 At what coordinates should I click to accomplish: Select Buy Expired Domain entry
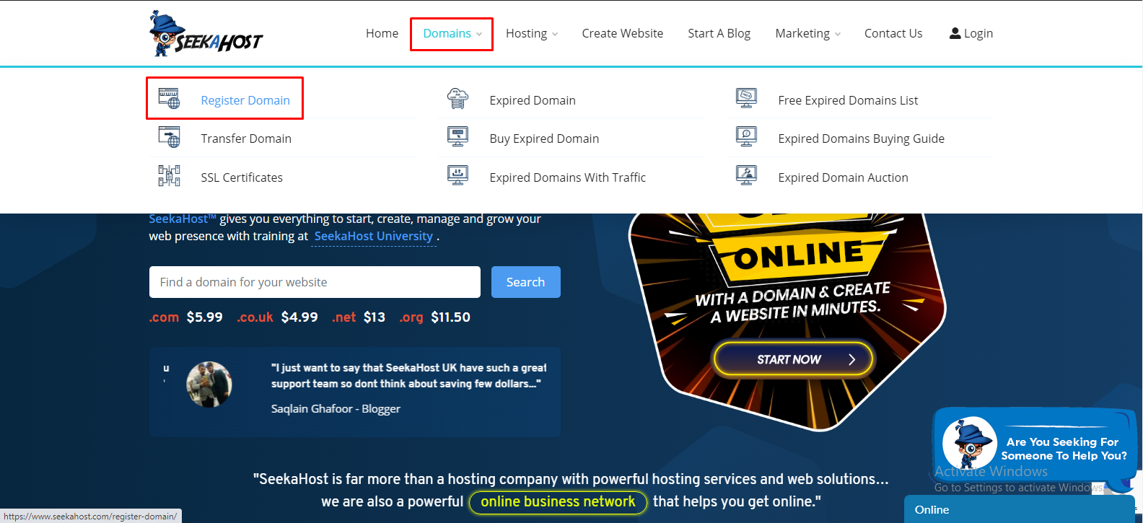[x=544, y=139]
